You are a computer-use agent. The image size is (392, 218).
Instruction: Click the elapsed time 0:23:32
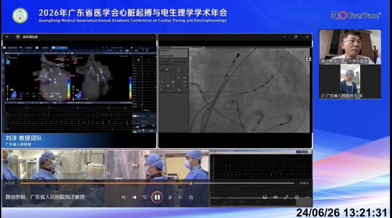tap(10, 183)
